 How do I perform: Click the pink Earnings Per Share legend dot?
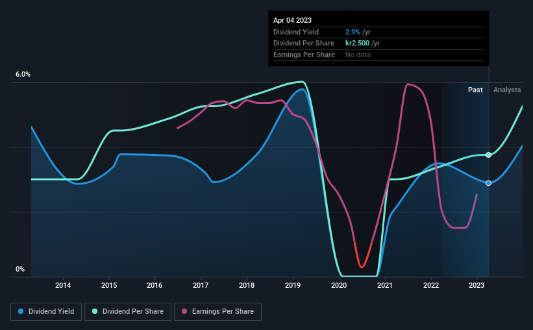click(x=184, y=311)
